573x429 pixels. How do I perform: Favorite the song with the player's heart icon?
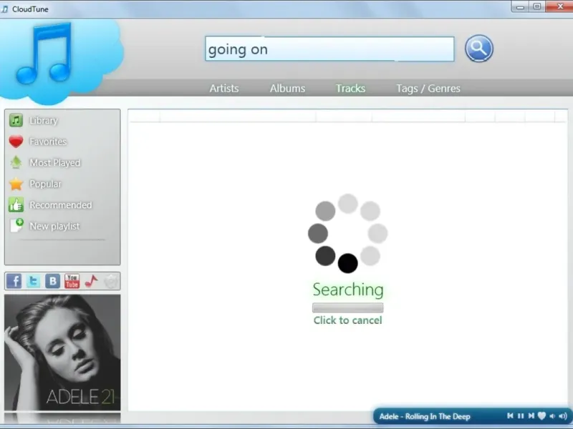click(x=541, y=416)
